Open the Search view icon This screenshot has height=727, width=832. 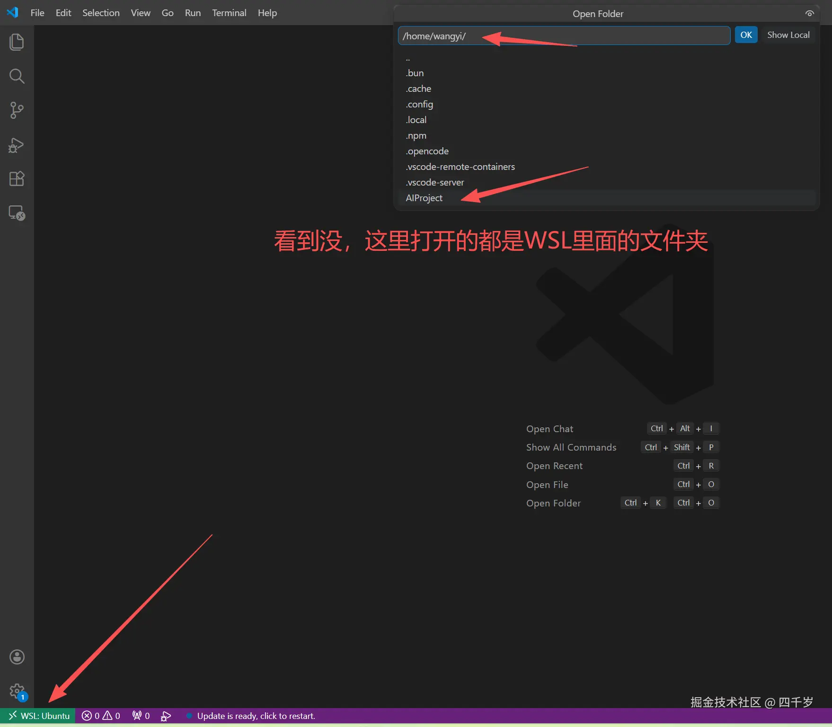pyautogui.click(x=17, y=76)
